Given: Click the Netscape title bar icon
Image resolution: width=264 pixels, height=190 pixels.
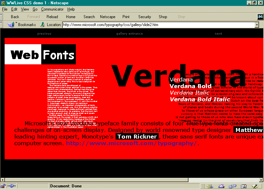Looking at the screenshot, I should point(3,3).
